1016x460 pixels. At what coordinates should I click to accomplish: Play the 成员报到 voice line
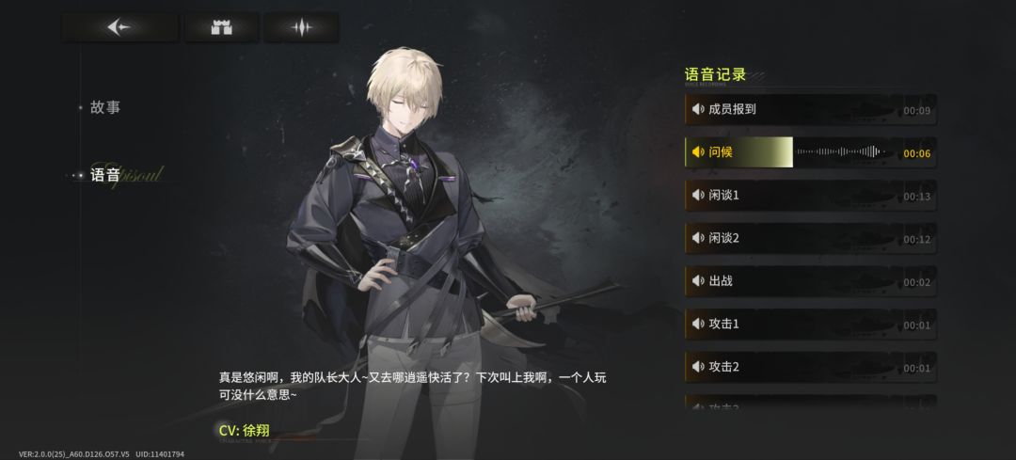tap(811, 109)
